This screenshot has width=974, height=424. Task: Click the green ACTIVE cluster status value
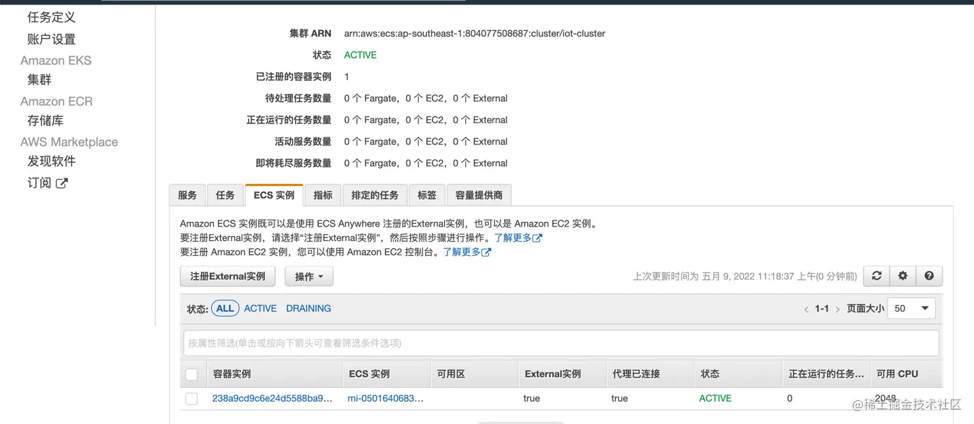(x=360, y=55)
